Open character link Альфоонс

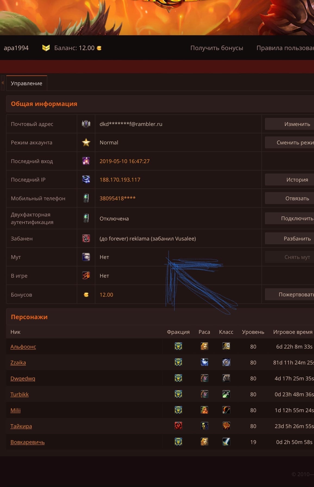point(23,346)
